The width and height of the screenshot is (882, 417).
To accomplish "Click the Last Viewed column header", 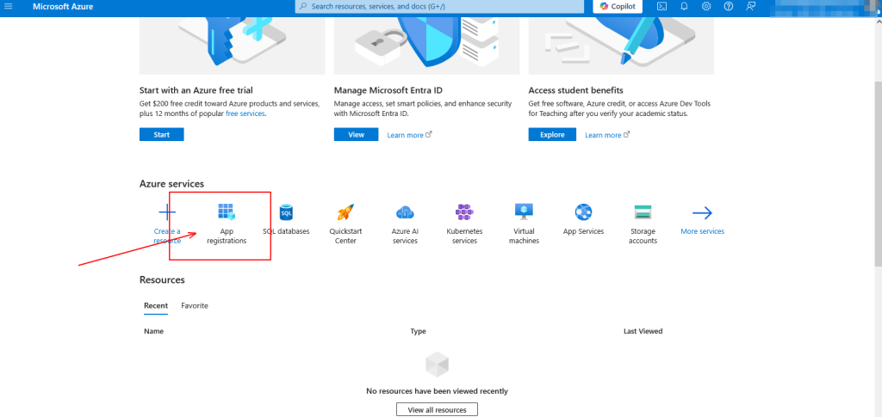I will pos(643,331).
